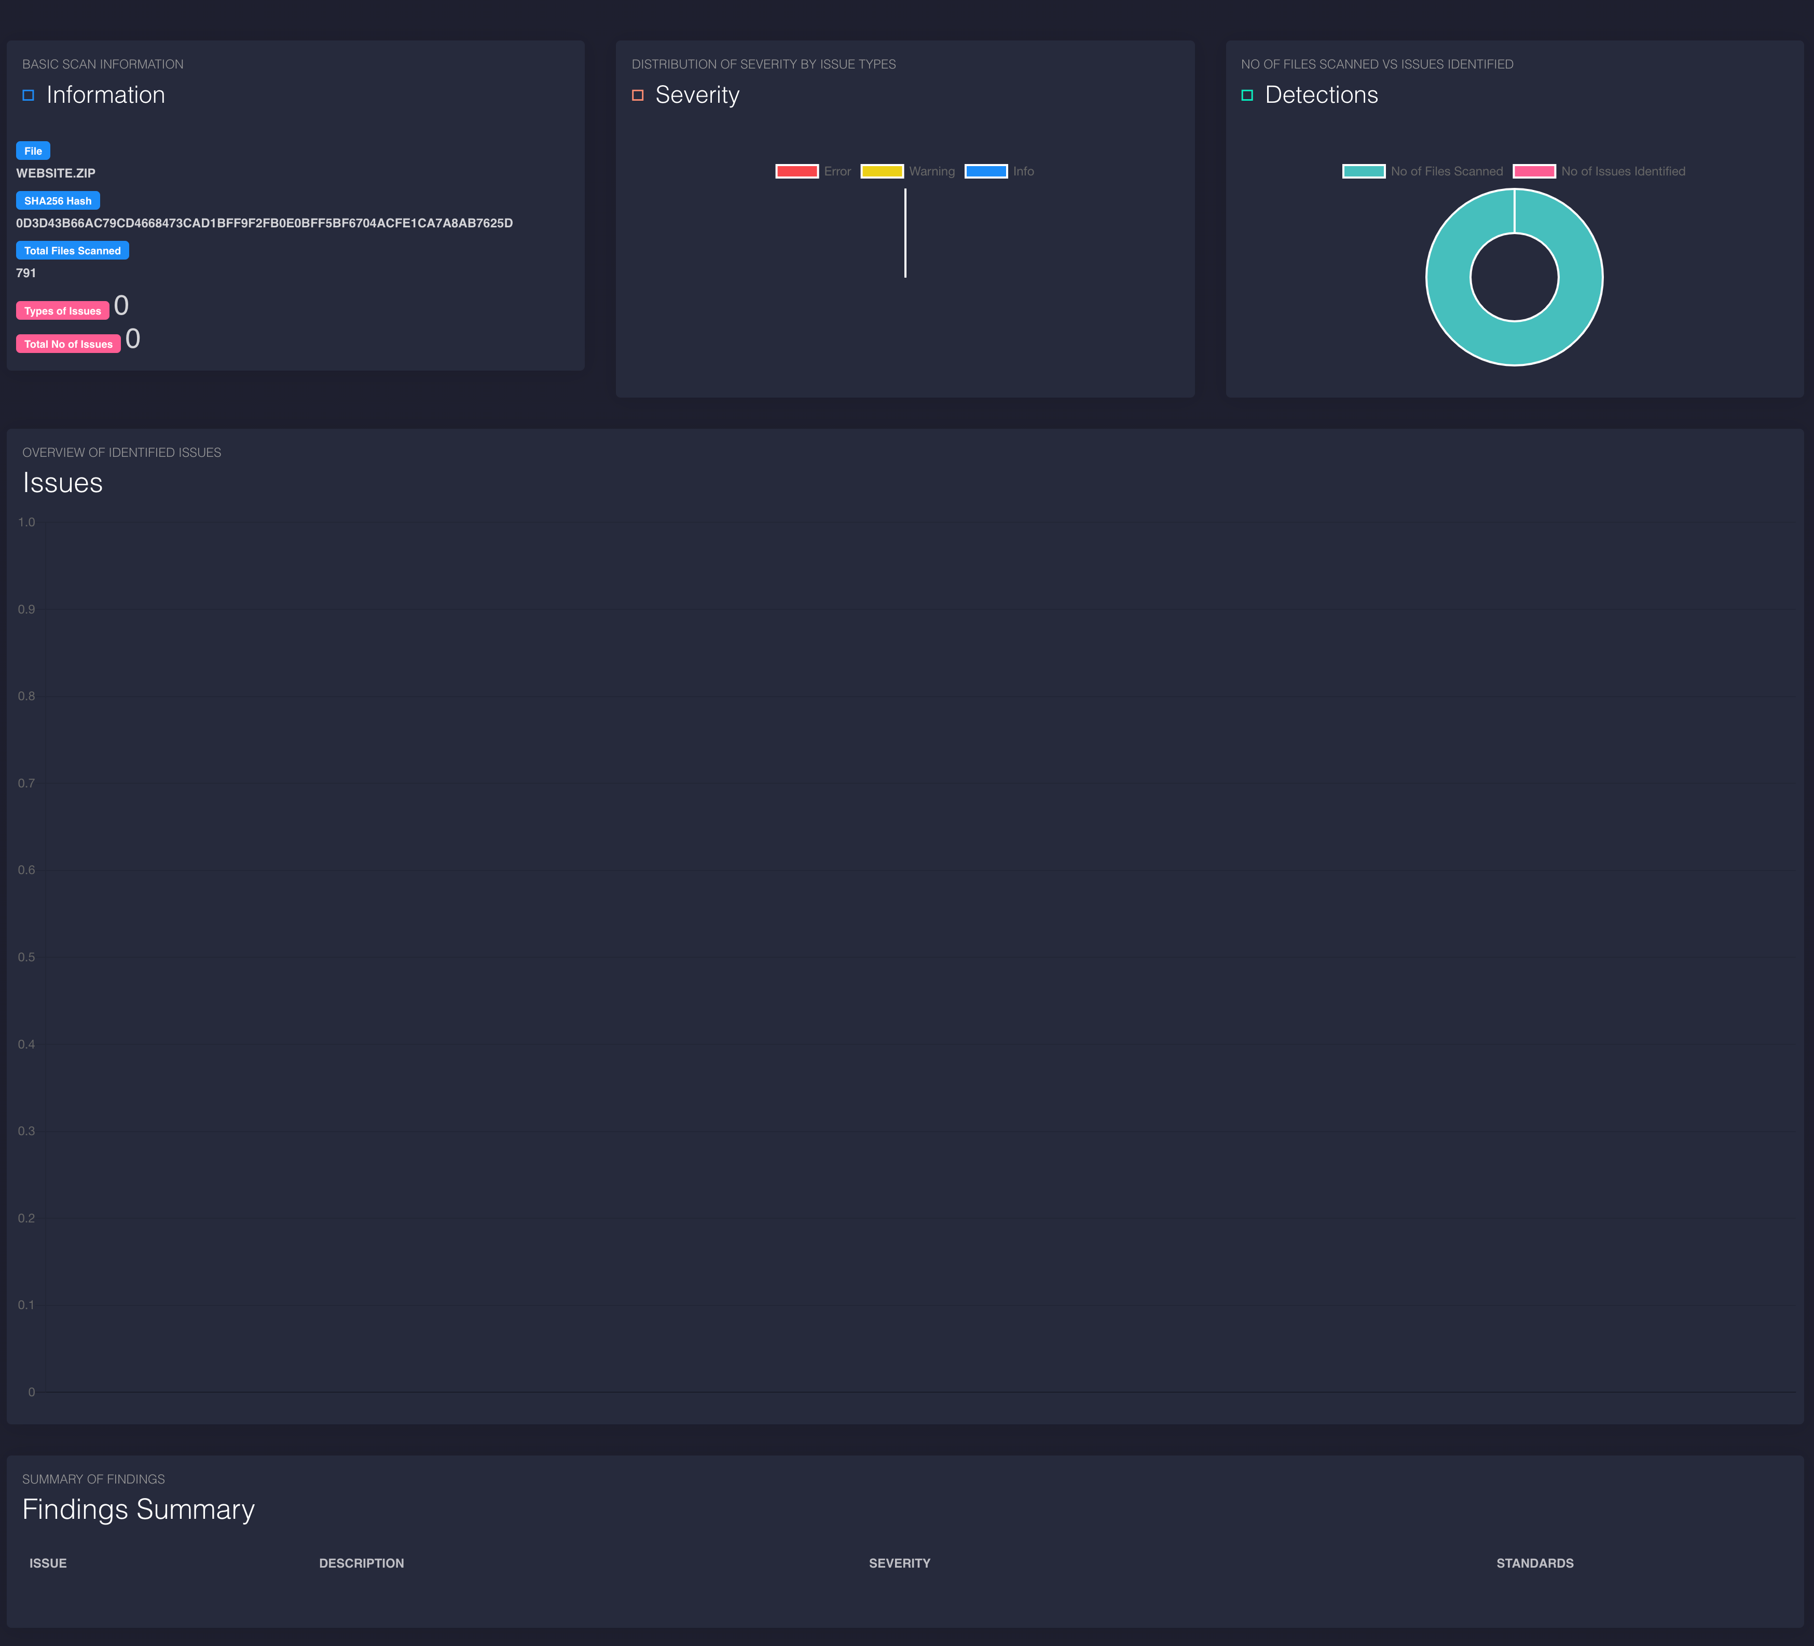Screen dimensions: 1814x1646
Task: Toggle the Error legend item
Action: pyautogui.click(x=836, y=172)
